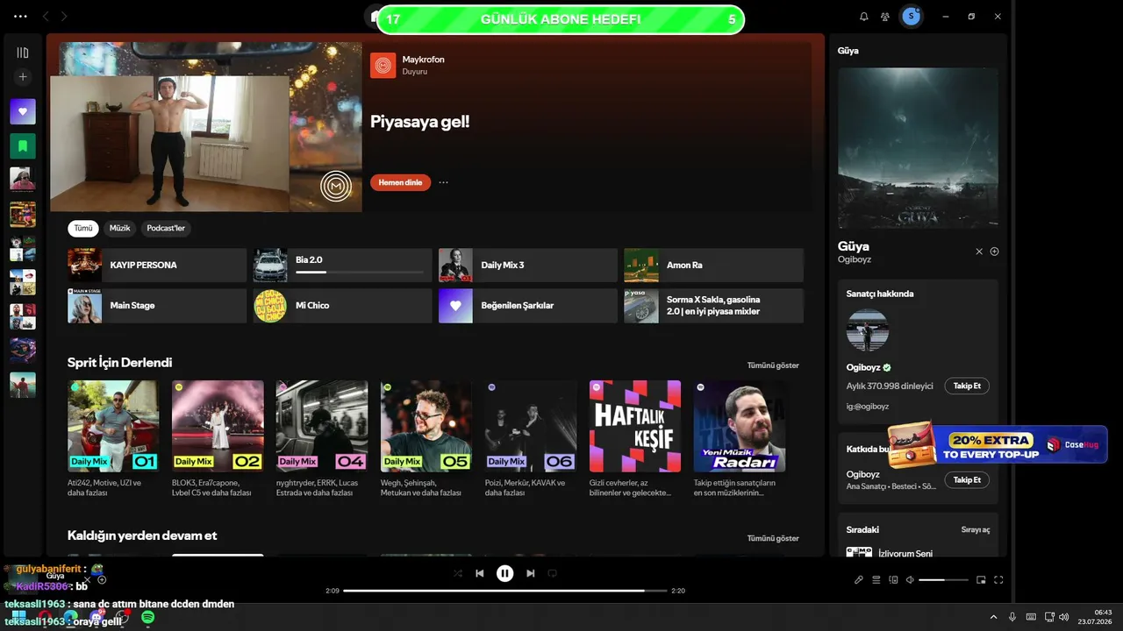The image size is (1123, 631).
Task: Open connect to a device icon
Action: pyautogui.click(x=893, y=579)
